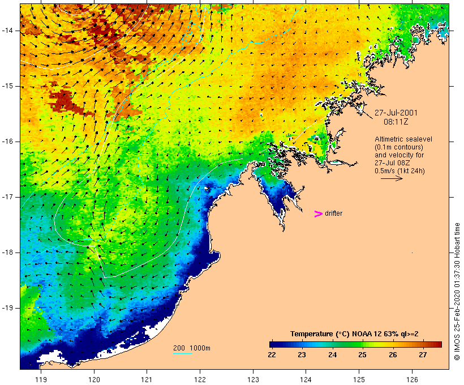This screenshot has width=464, height=385.
Task: Click the '27-Jul 08Z' caption line
Action: [392, 163]
